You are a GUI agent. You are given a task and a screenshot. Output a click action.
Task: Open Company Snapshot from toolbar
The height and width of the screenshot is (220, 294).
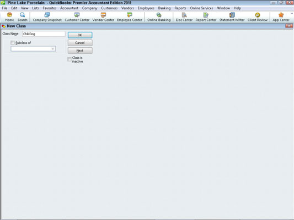click(47, 15)
